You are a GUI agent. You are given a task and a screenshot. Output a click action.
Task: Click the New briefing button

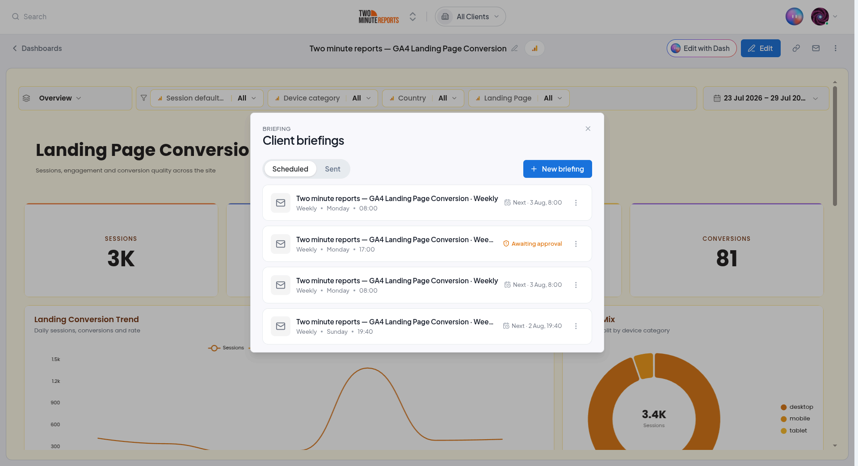point(558,169)
